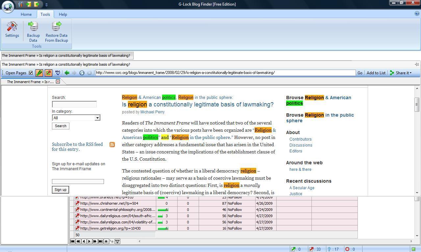Click the blue help question mark icon
Screen dimensions: 421x252
click(417, 14)
